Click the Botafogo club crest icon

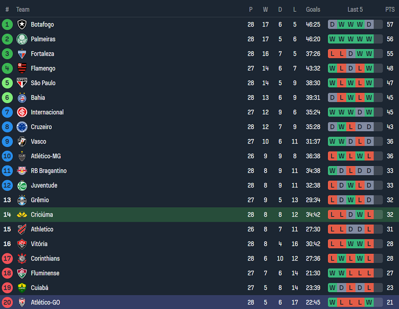point(22,25)
